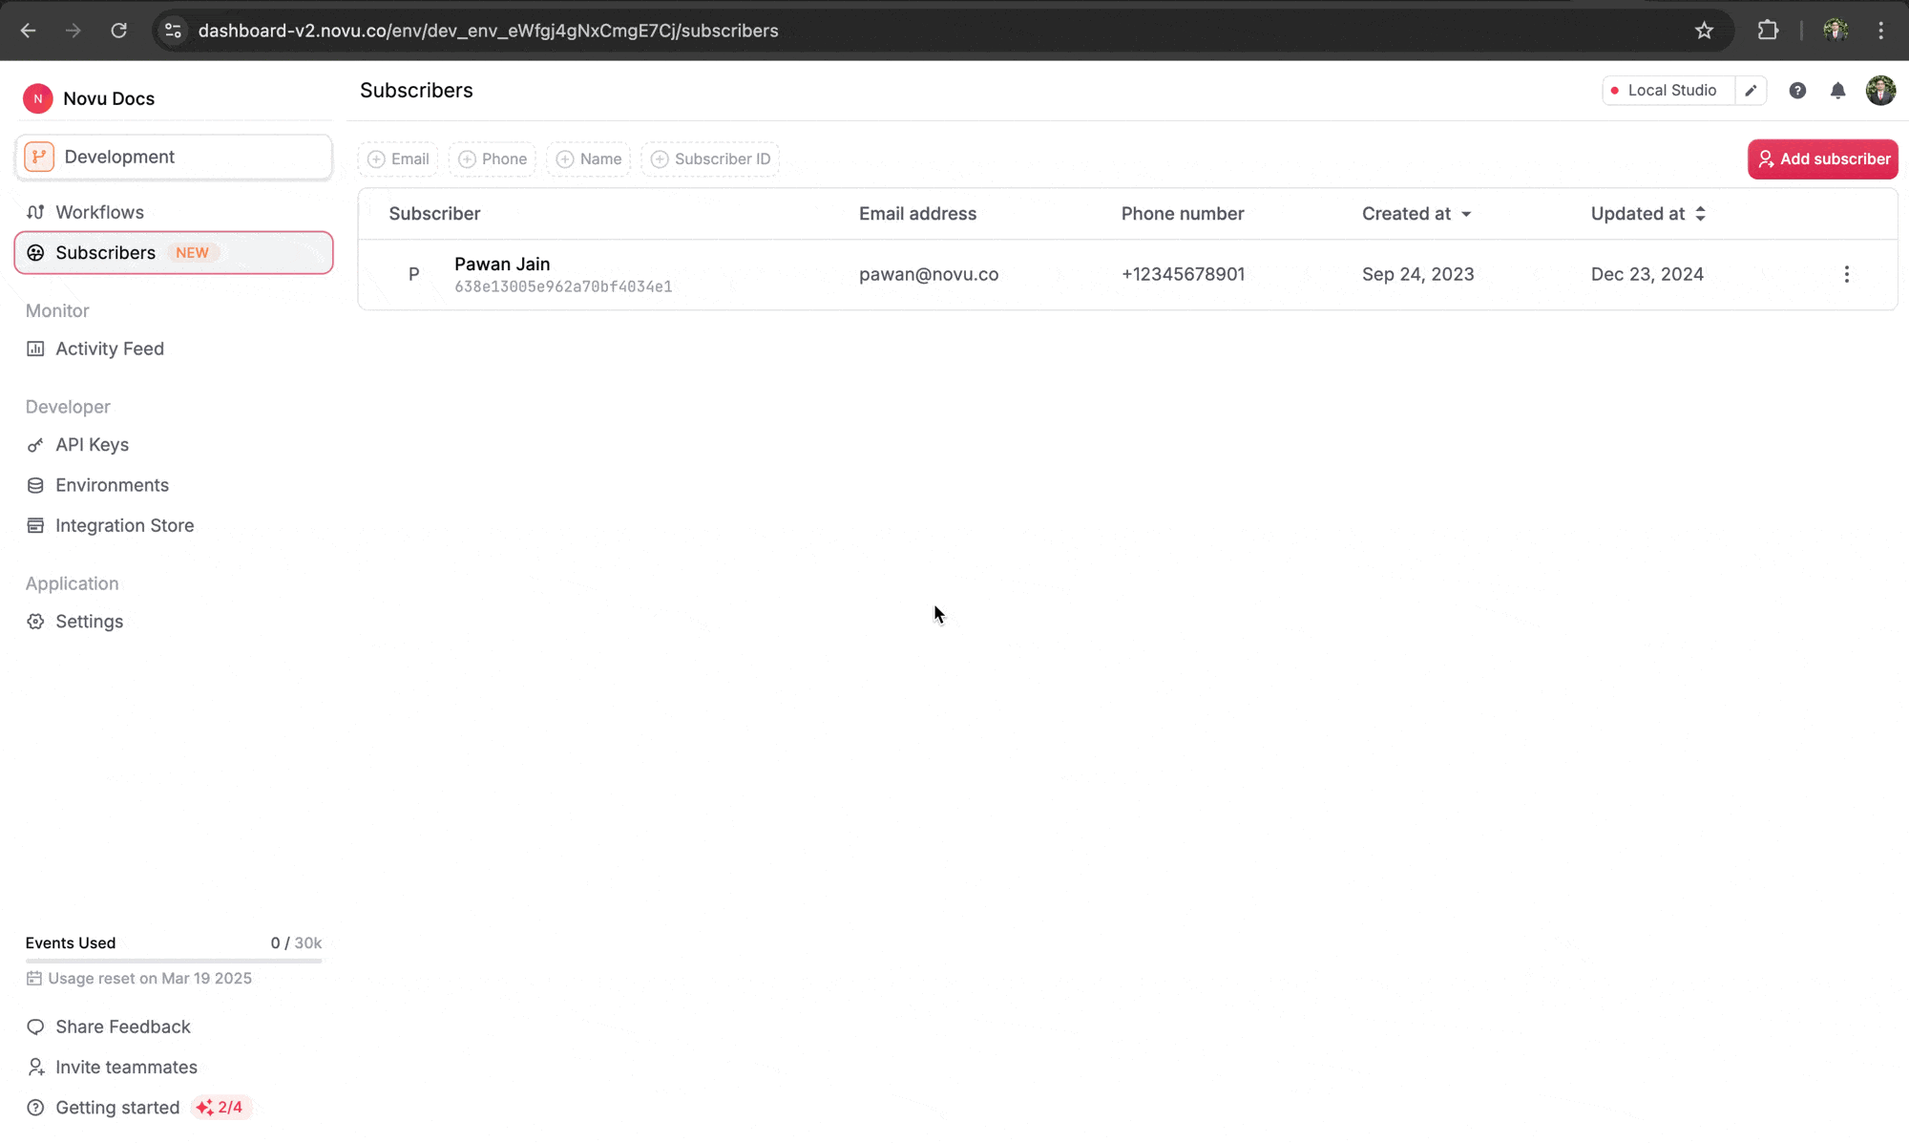1909x1143 pixels.
Task: Open the Integration Store
Action: coord(124,525)
